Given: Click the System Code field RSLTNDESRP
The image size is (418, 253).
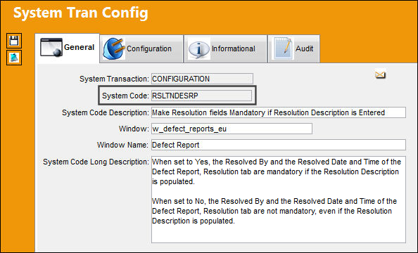Looking at the screenshot, I should (201, 96).
